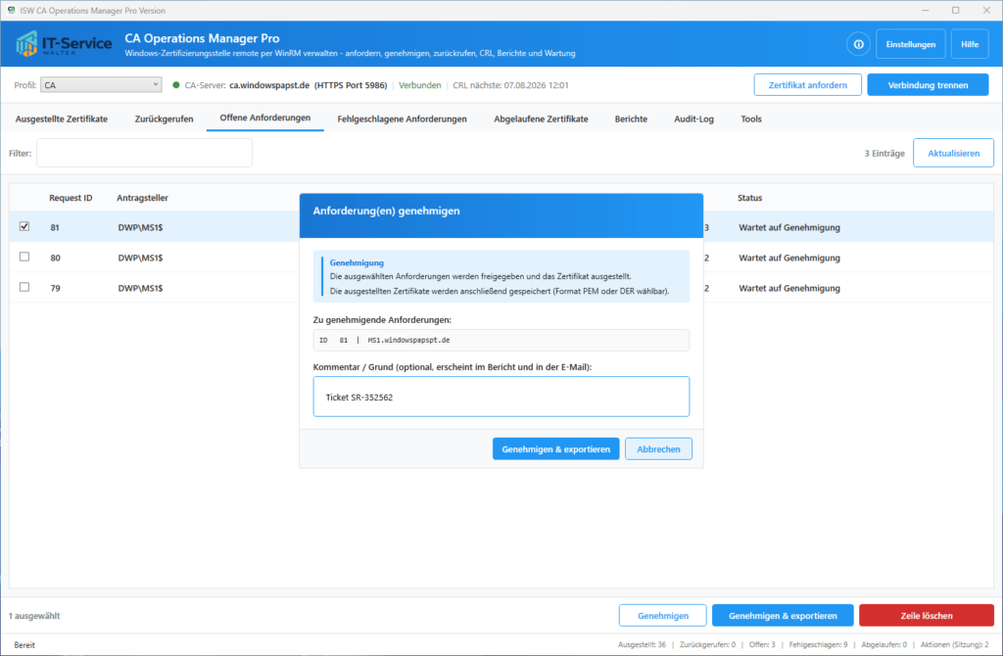Click the red Zeile löschen button

coord(927,616)
